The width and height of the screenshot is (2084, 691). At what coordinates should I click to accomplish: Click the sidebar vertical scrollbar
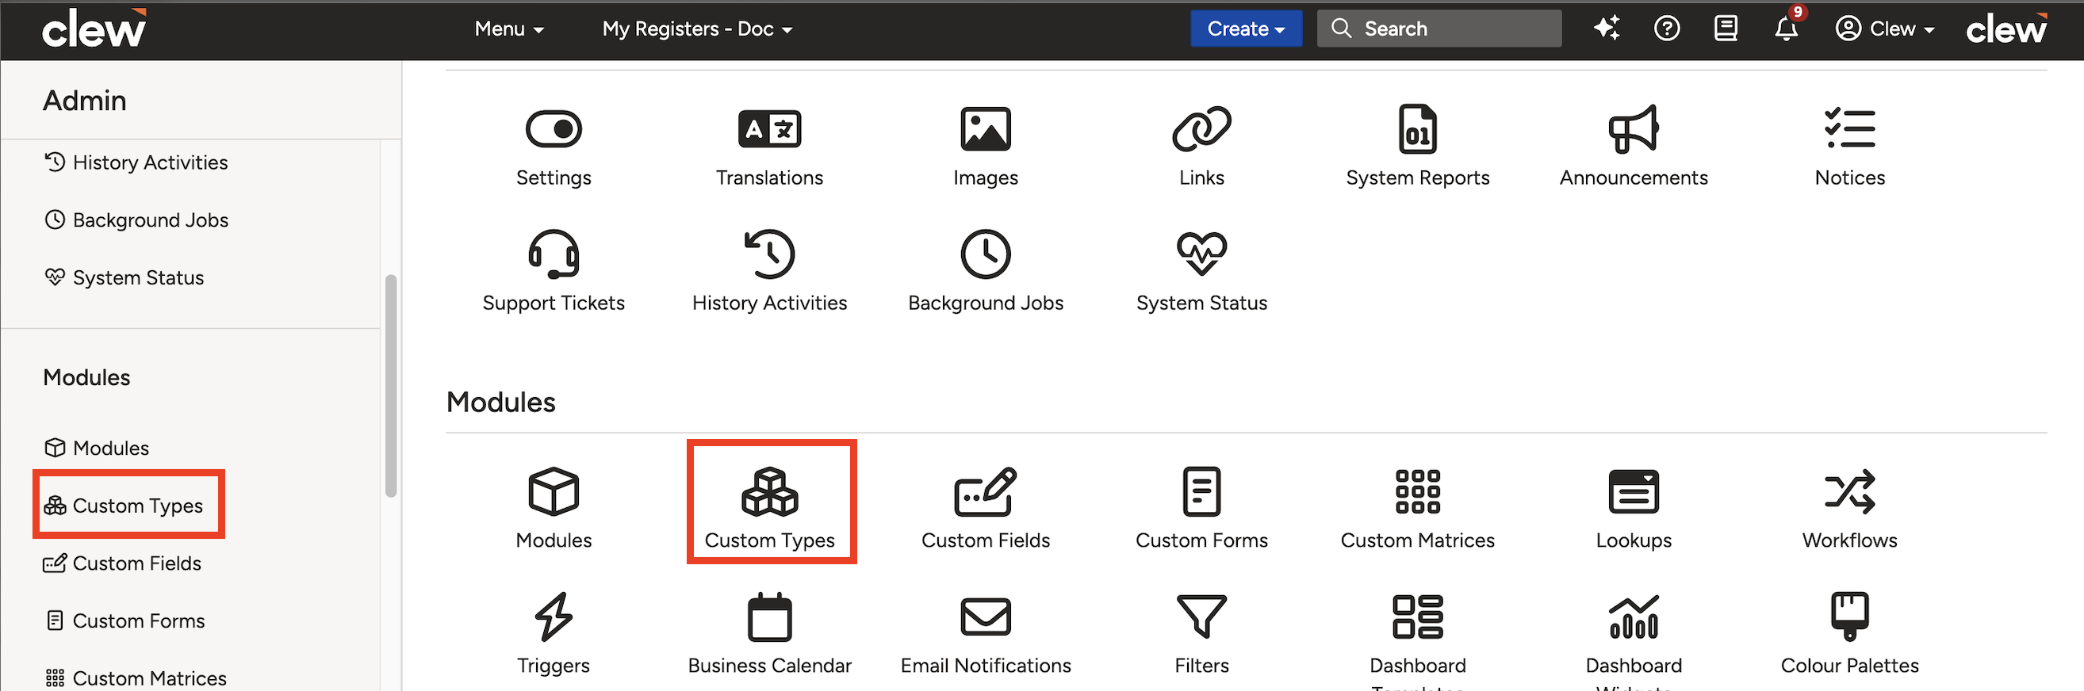391,387
